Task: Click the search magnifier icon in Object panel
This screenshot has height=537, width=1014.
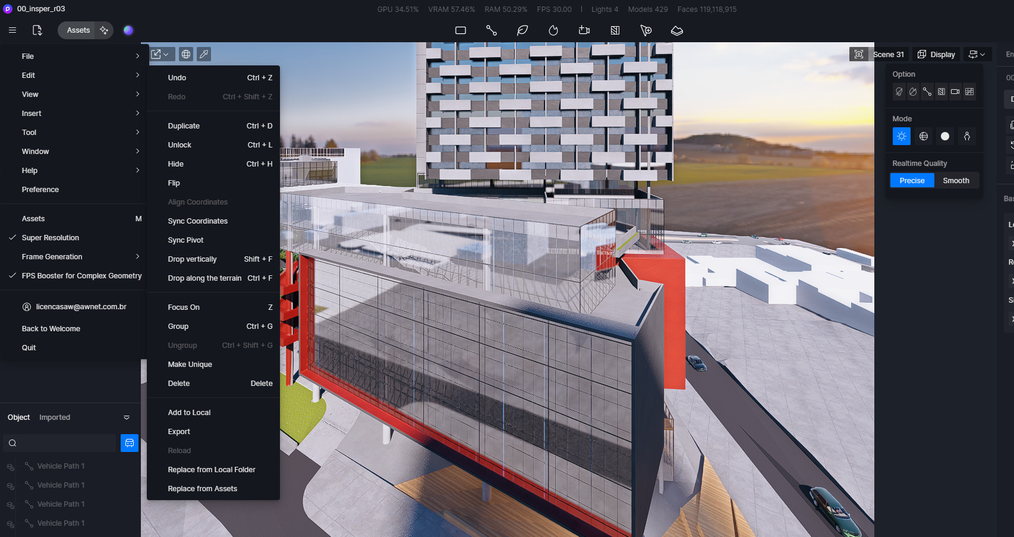Action: click(x=12, y=443)
